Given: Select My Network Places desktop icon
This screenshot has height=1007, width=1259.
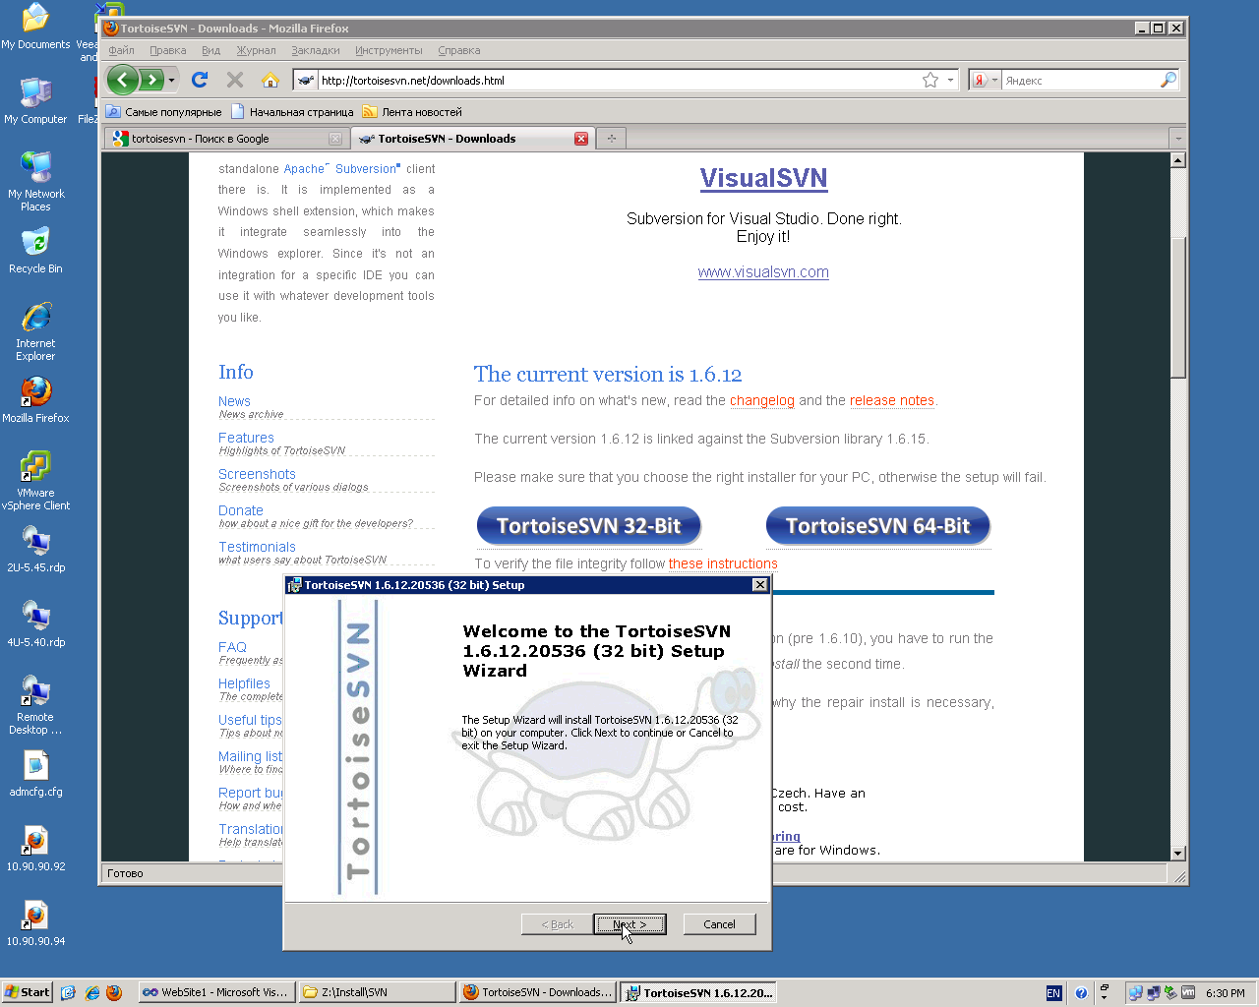Looking at the screenshot, I should pyautogui.click(x=35, y=181).
